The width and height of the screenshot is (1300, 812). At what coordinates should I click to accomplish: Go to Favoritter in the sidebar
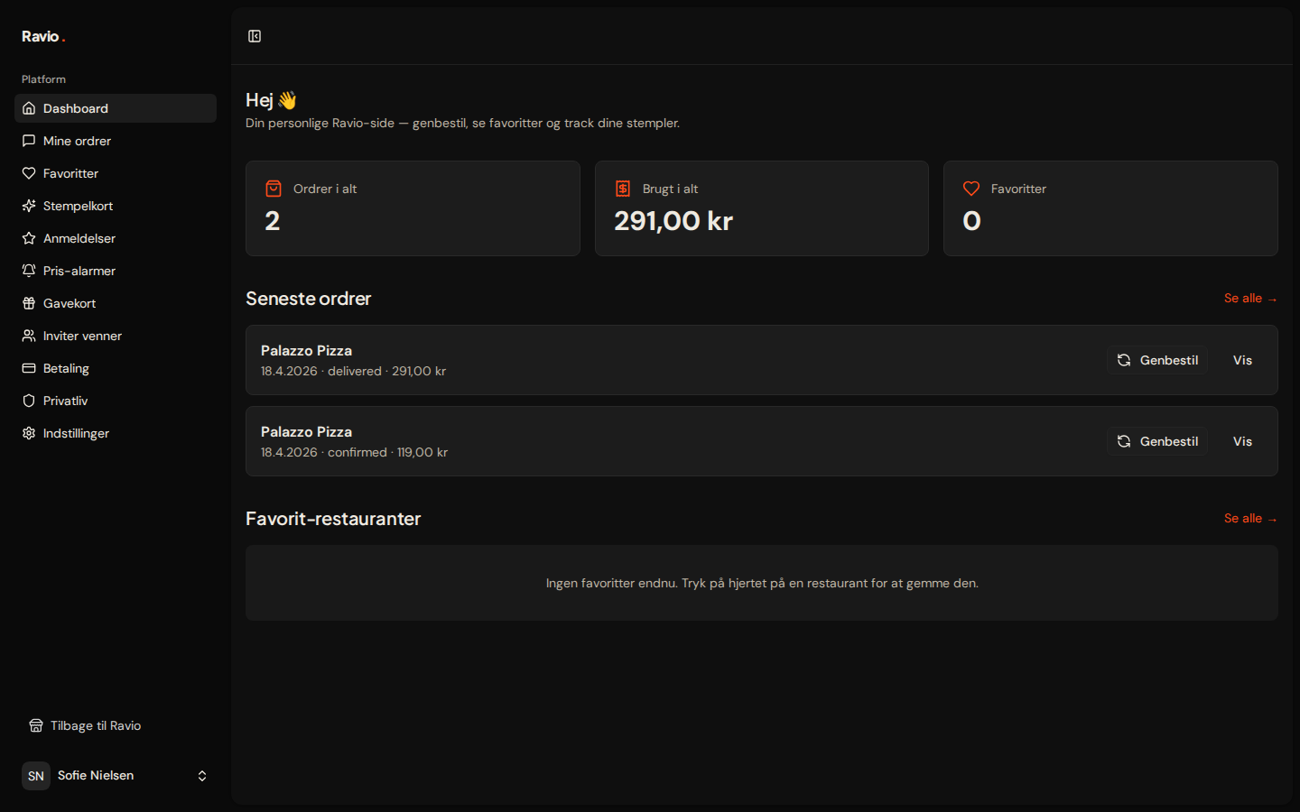point(116,173)
